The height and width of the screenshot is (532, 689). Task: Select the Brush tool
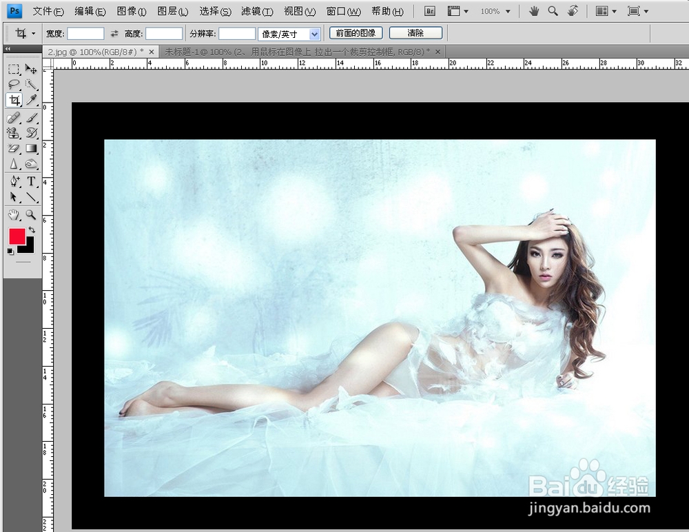tap(31, 117)
